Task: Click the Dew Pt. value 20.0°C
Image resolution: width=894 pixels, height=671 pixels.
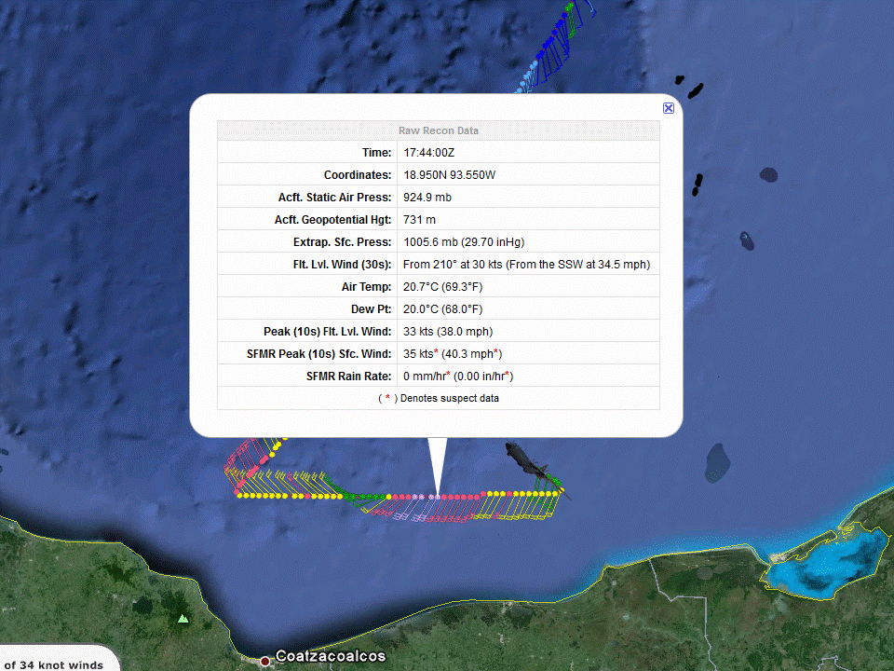Action: pos(443,309)
